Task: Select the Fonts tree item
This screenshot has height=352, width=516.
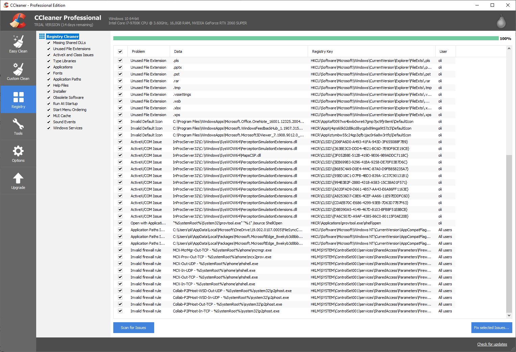Action: (58, 73)
